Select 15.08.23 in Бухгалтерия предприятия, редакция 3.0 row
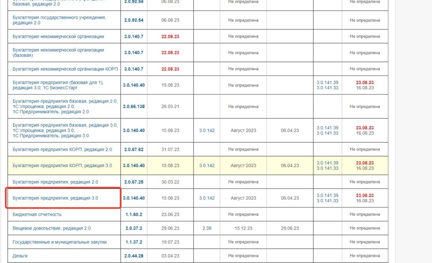The image size is (432, 263). click(x=170, y=198)
